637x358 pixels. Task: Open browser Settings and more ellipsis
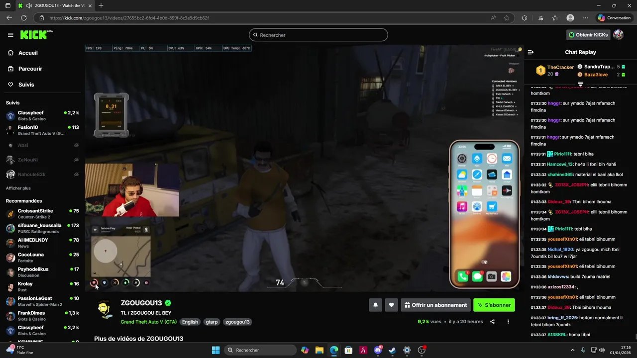tap(585, 18)
